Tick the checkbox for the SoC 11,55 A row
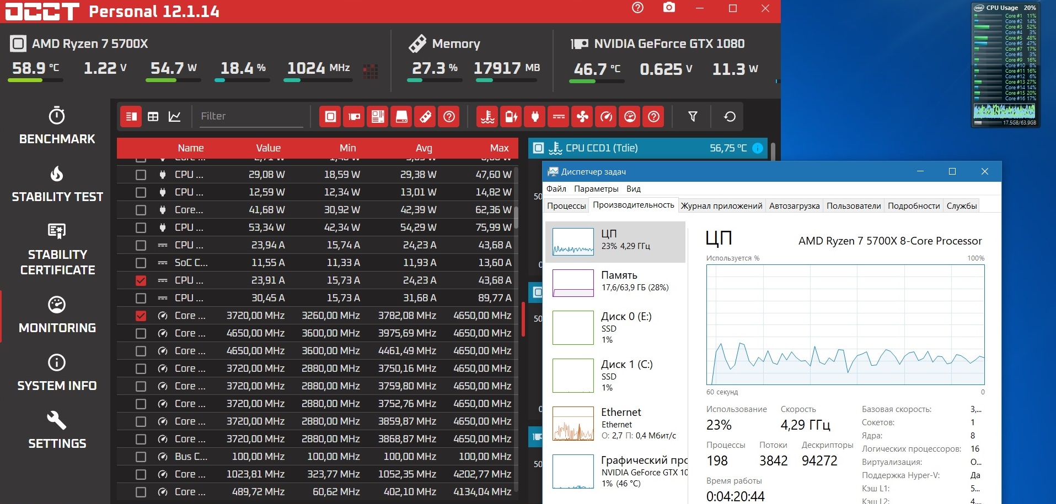This screenshot has width=1056, height=504. [141, 263]
